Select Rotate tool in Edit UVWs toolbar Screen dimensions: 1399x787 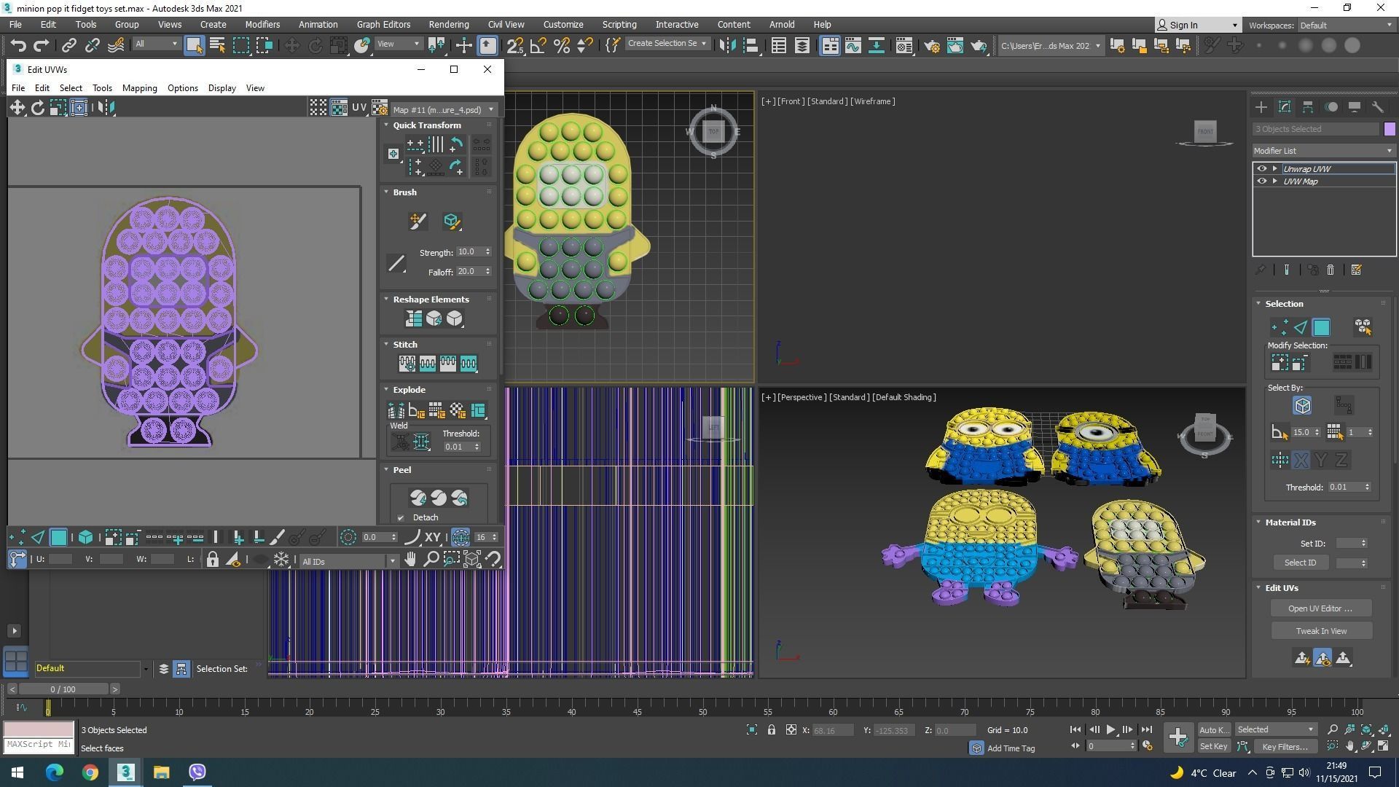(x=37, y=107)
